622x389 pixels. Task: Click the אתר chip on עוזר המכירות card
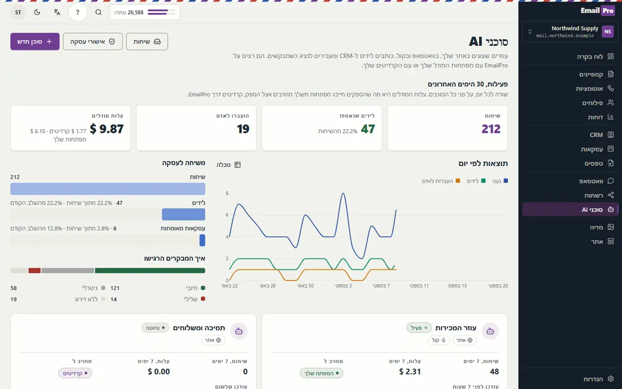click(464, 340)
